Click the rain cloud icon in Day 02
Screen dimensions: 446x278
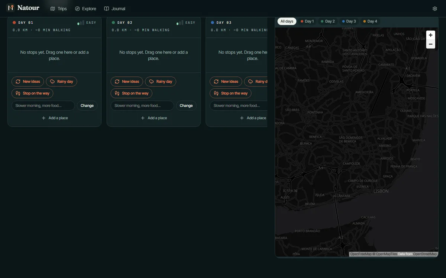pos(151,82)
